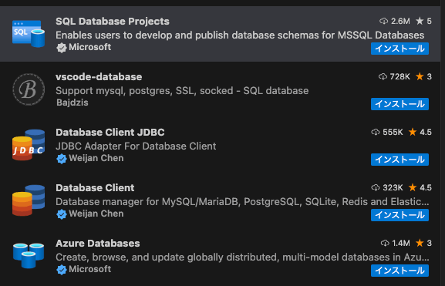Click the Database Client description text

(x=242, y=202)
